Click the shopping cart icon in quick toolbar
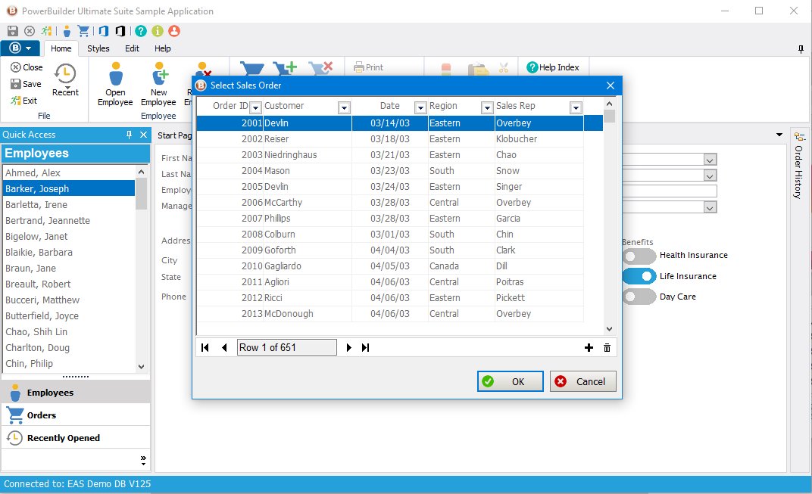Screen dimensions: 812x494 (83, 31)
